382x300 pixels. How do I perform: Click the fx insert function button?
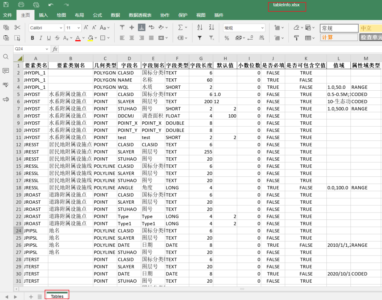tap(55, 49)
